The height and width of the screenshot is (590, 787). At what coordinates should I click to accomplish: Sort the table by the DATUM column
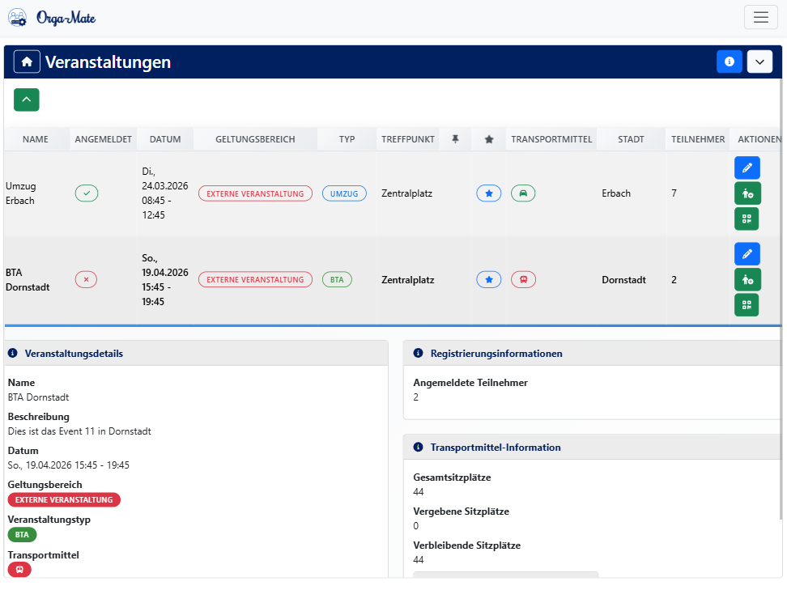click(x=164, y=138)
